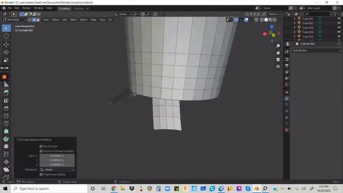This screenshot has width=343, height=193.
Task: Select the Extrude Region tool
Action: pyautogui.click(x=6, y=93)
